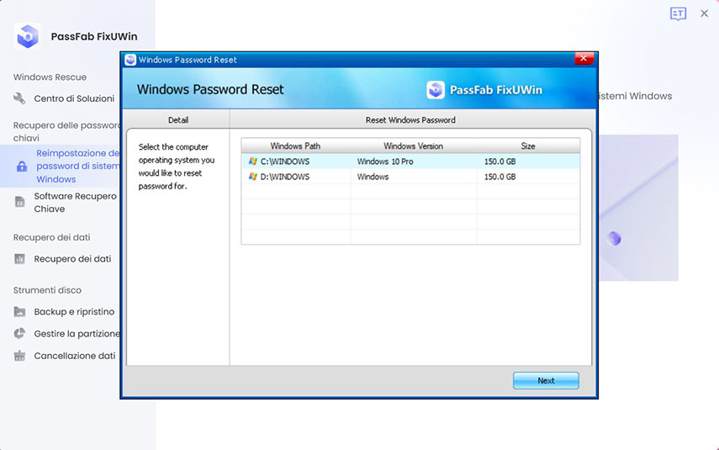Viewport: 719px width, 450px height.
Task: Select the C:\WINDOWS path entry
Action: [x=285, y=161]
